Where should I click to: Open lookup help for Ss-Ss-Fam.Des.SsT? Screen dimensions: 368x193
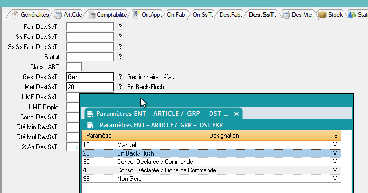(x=120, y=46)
